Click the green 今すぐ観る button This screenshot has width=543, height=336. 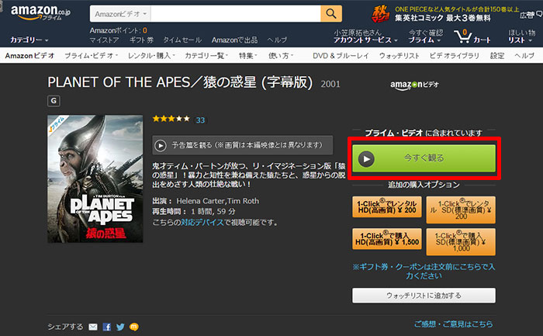[424, 158]
